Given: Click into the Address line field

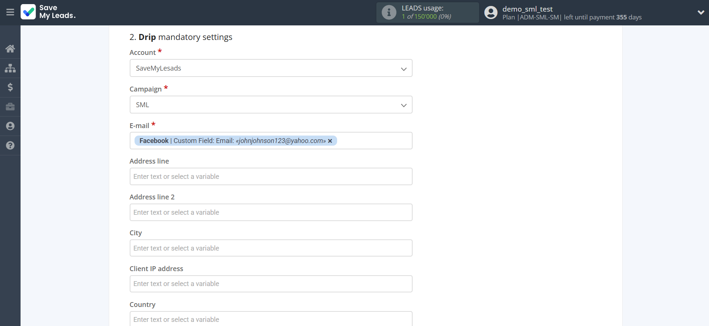Looking at the screenshot, I should pos(271,177).
